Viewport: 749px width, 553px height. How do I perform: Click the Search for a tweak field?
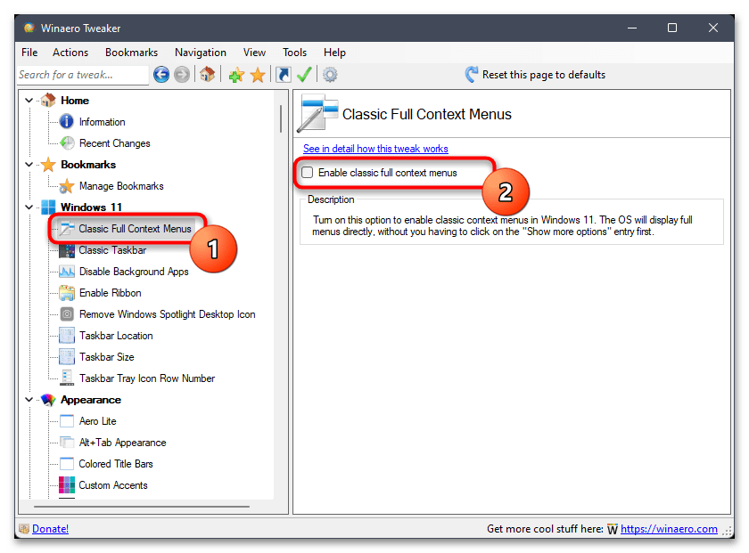click(x=83, y=75)
